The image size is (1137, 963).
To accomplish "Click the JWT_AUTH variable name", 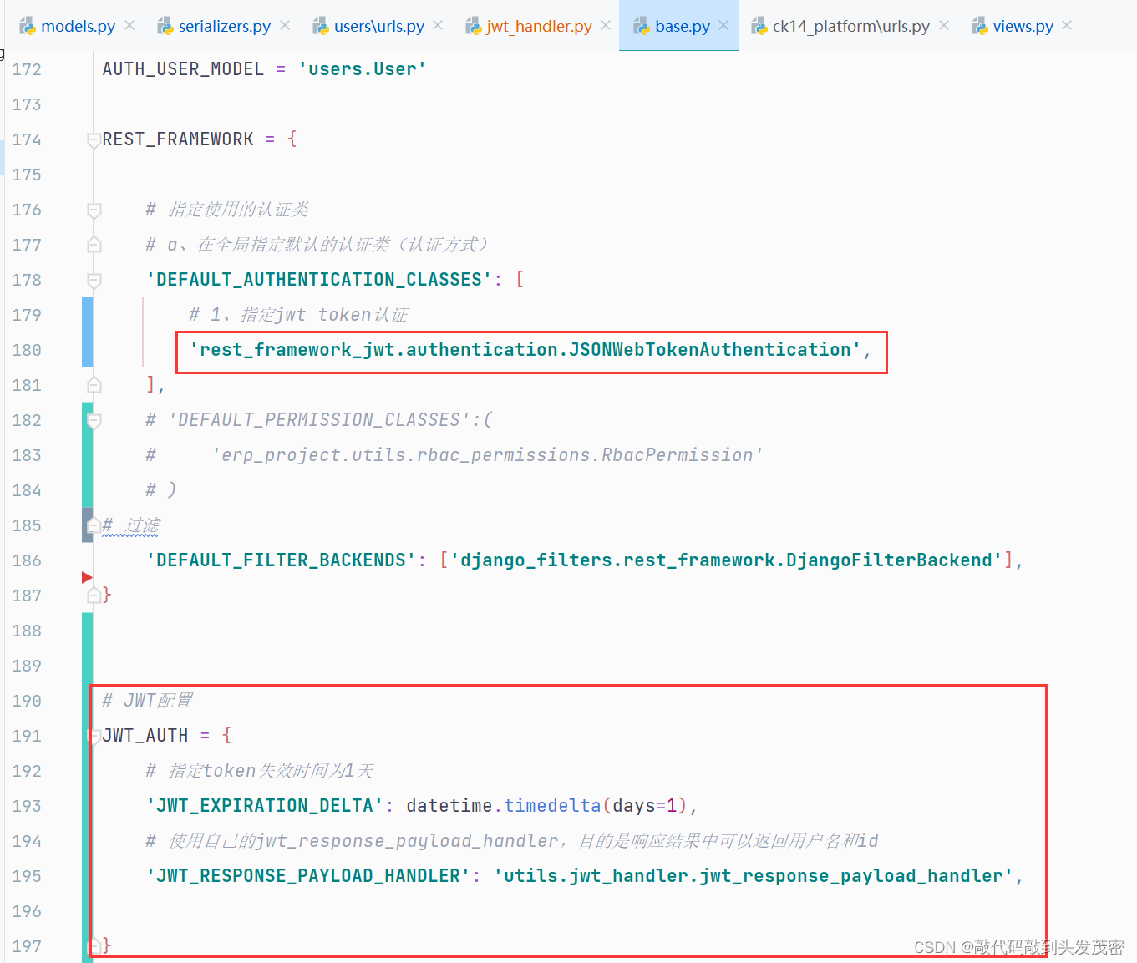I will point(145,736).
